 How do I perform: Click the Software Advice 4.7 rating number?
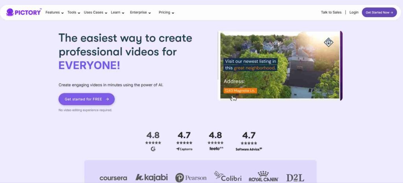249,135
